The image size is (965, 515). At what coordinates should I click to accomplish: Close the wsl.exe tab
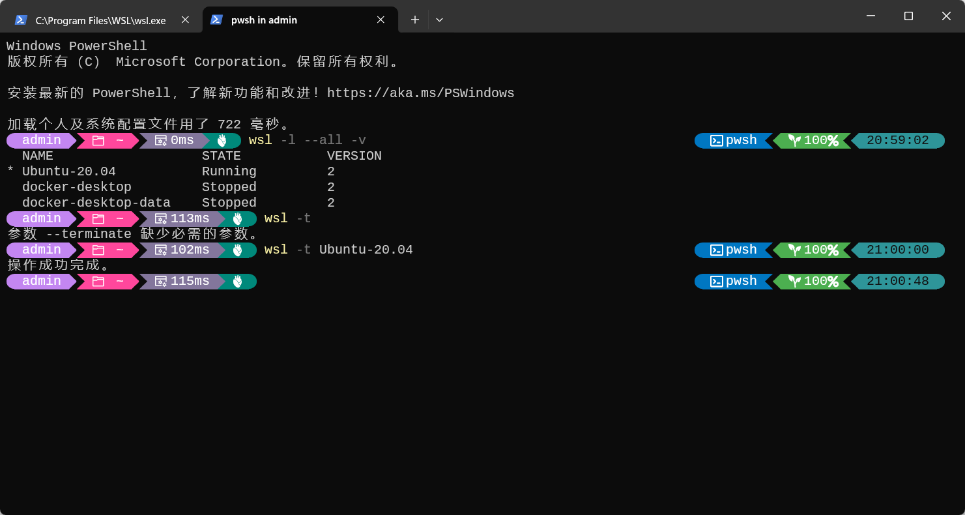click(185, 20)
